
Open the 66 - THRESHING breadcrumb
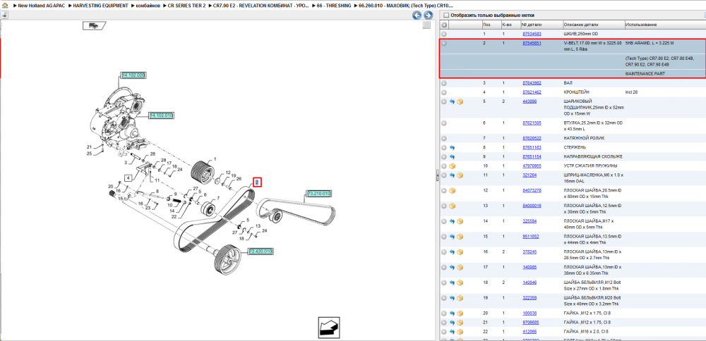pos(334,6)
